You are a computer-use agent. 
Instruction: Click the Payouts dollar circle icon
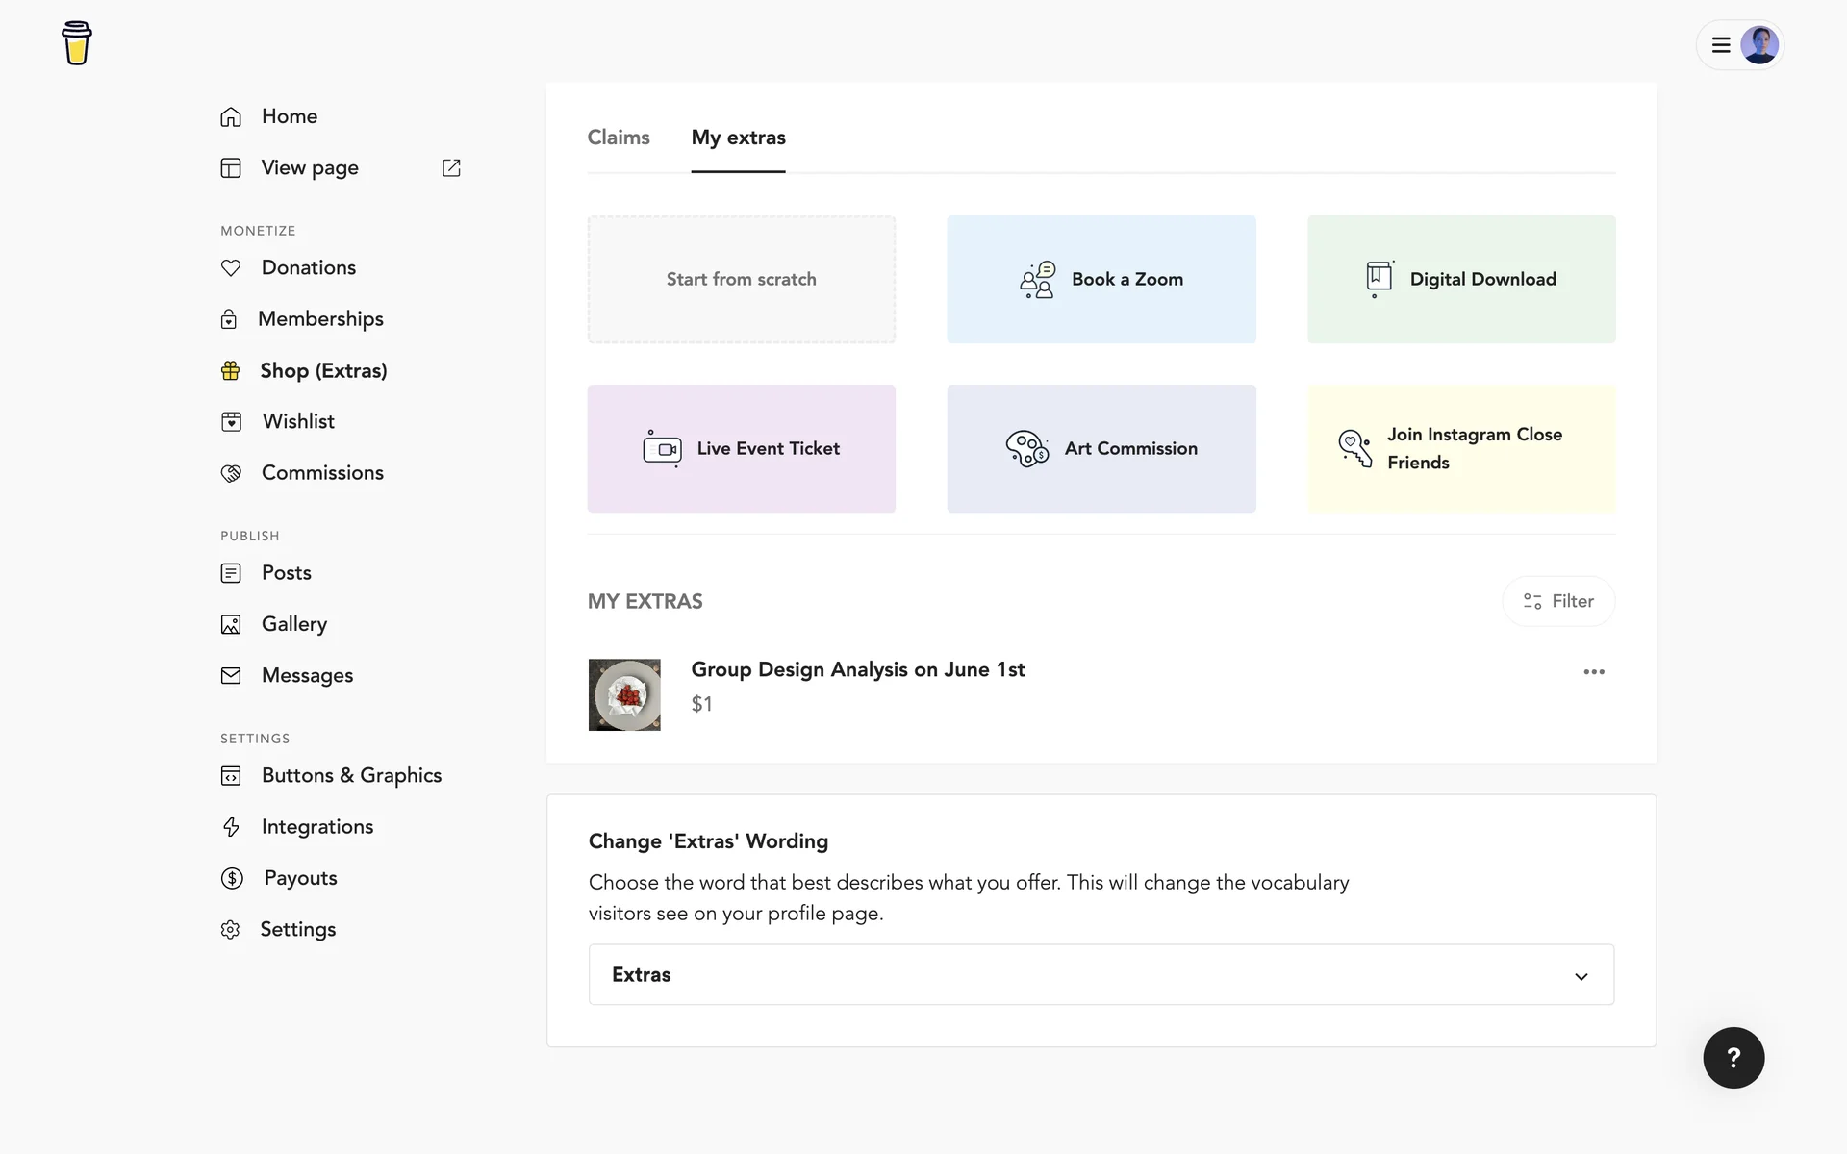click(232, 878)
